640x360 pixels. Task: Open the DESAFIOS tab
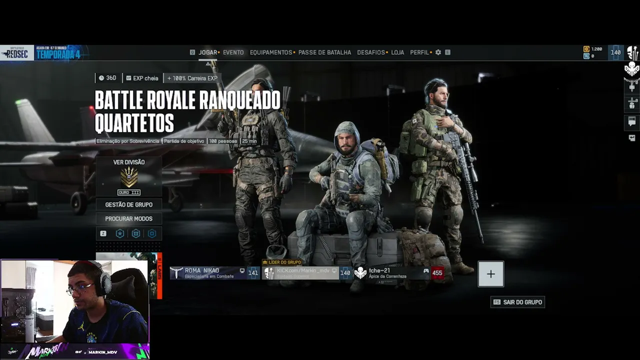click(x=371, y=52)
